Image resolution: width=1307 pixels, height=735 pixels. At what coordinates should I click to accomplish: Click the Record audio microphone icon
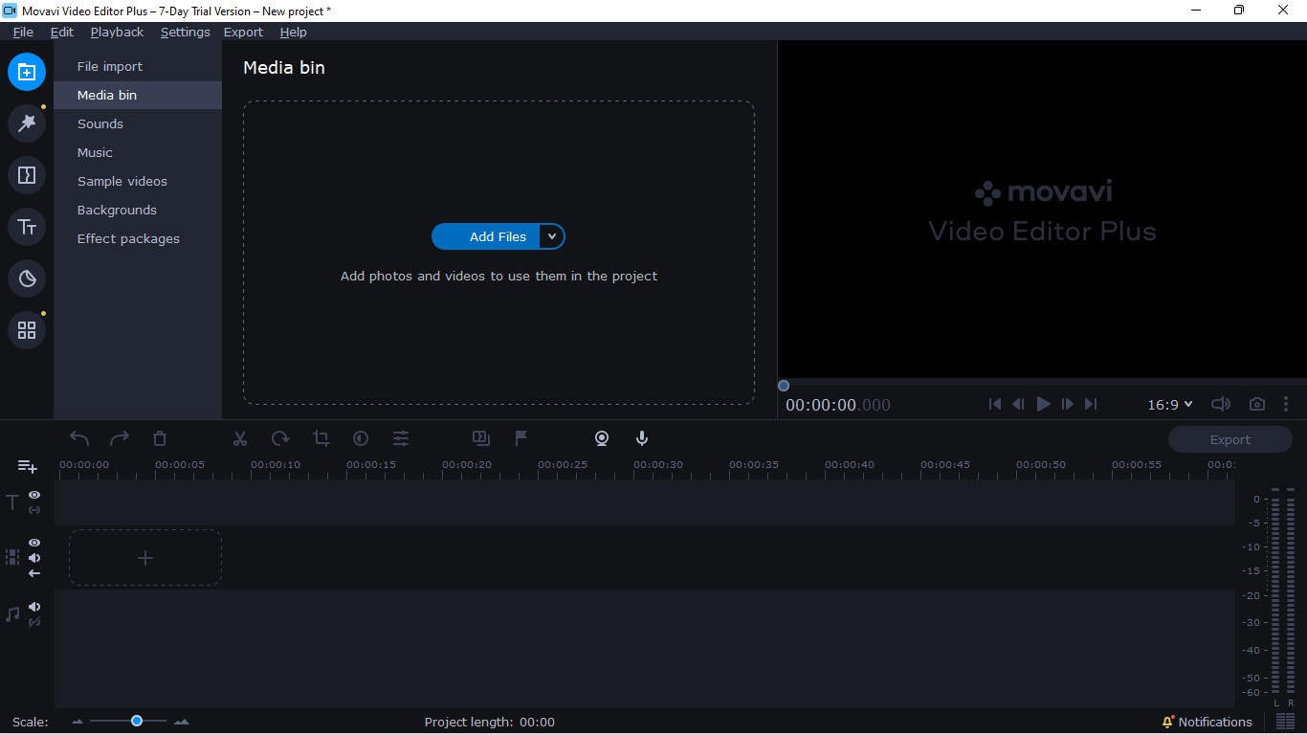click(x=642, y=438)
